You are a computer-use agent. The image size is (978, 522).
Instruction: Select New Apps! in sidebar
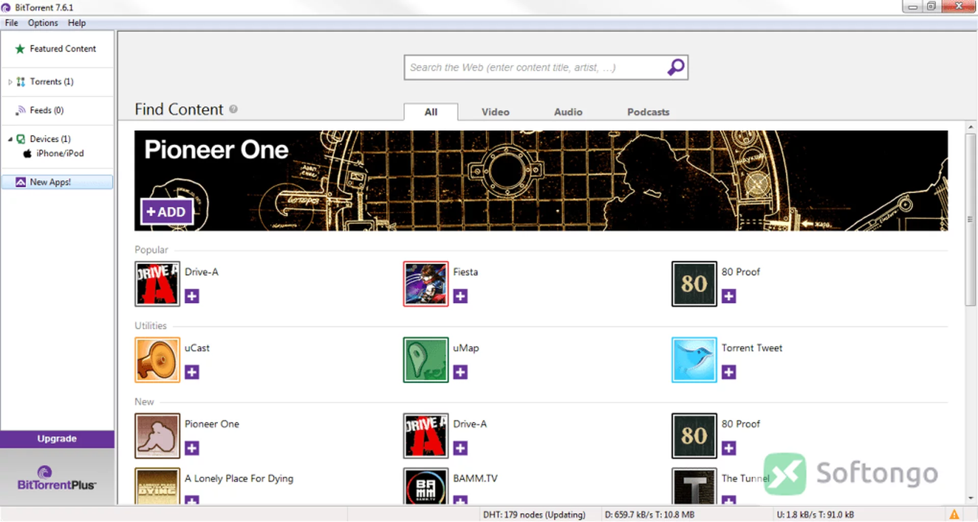[x=57, y=182]
